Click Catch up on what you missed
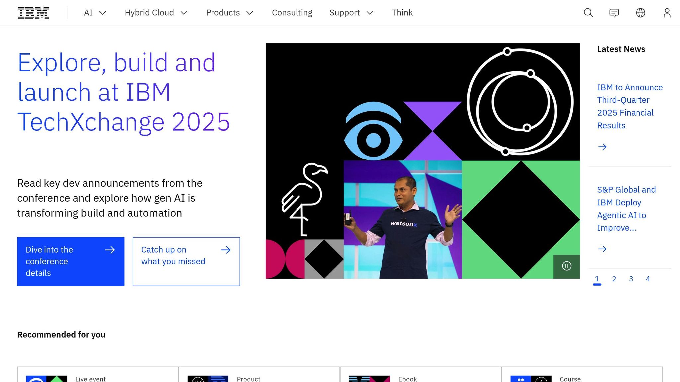The height and width of the screenshot is (382, 680). (x=186, y=261)
